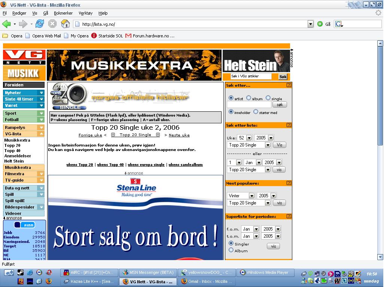Reload the page with the refresh icon
The height and width of the screenshot is (287, 384).
click(40, 24)
